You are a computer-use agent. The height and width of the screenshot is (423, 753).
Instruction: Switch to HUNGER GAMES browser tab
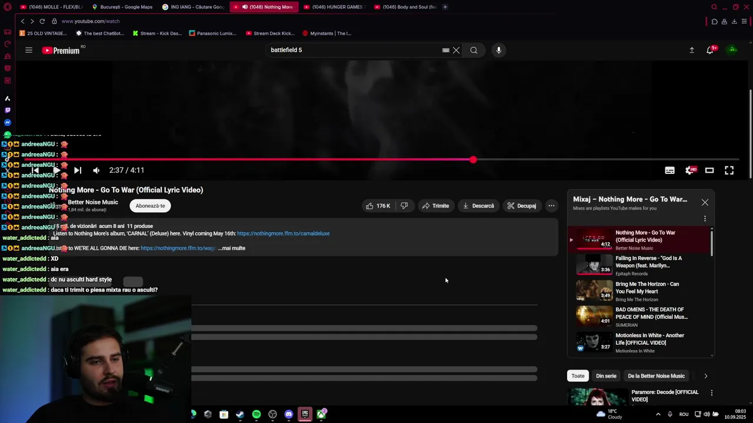coord(334,7)
